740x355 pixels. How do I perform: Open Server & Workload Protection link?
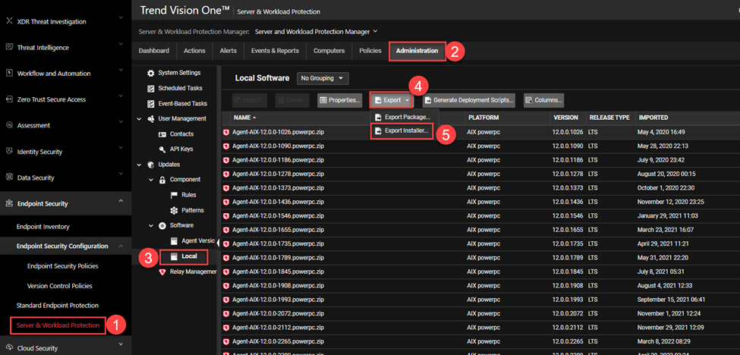[x=58, y=325]
